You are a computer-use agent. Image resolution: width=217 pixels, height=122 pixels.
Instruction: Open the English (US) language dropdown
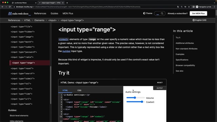[199, 20]
